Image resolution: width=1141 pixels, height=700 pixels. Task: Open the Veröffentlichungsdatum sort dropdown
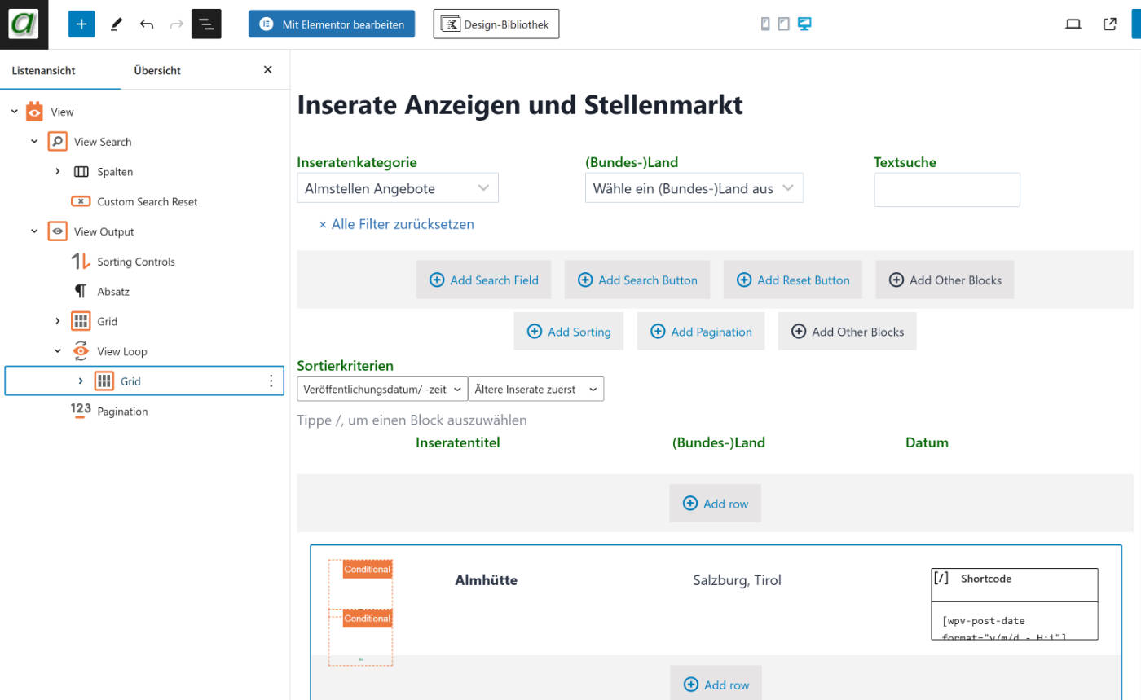pyautogui.click(x=382, y=390)
